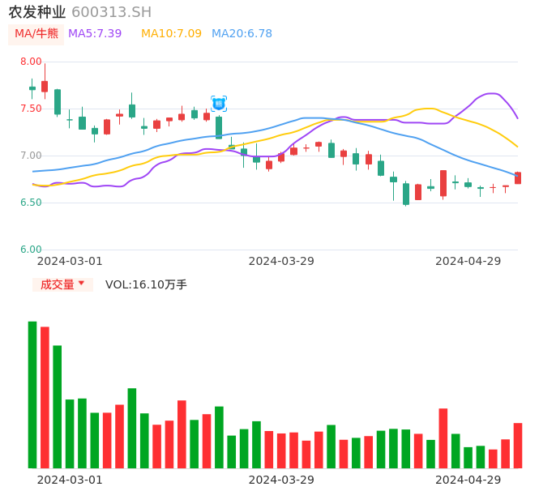The width and height of the screenshot is (556, 491).
Task: Click the 6.00 price axis label
Action: 31,250
